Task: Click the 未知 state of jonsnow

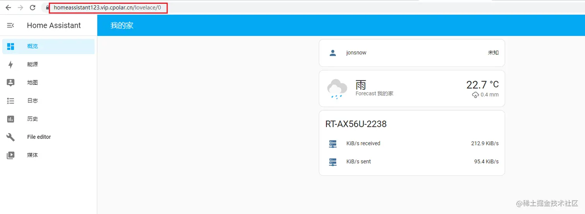Action: point(493,53)
